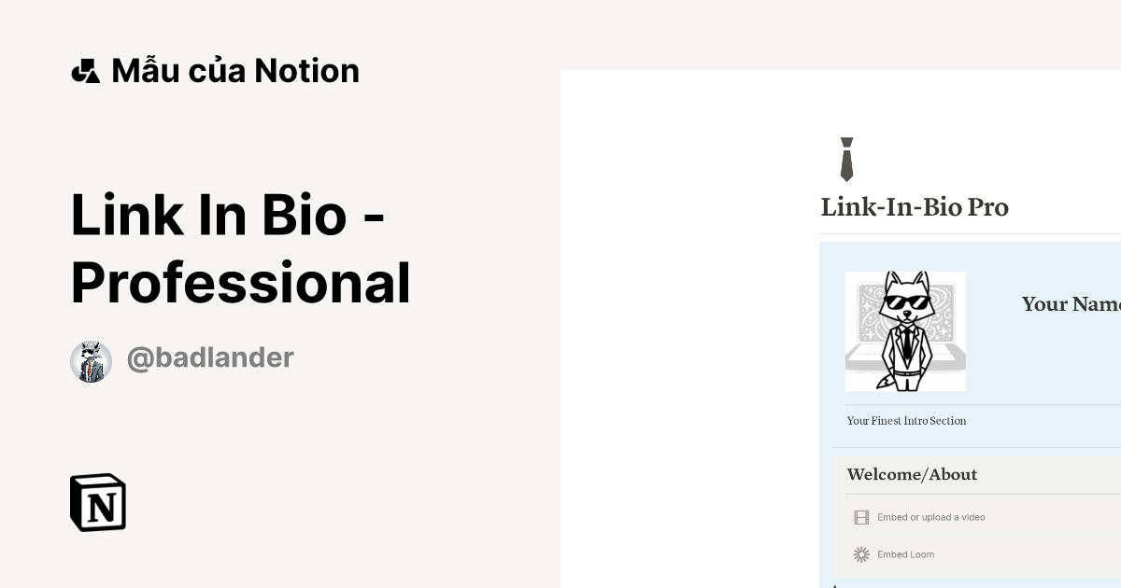Viewport: 1121px width, 588px height.
Task: Click the necktie page icon
Action: pyautogui.click(x=846, y=159)
